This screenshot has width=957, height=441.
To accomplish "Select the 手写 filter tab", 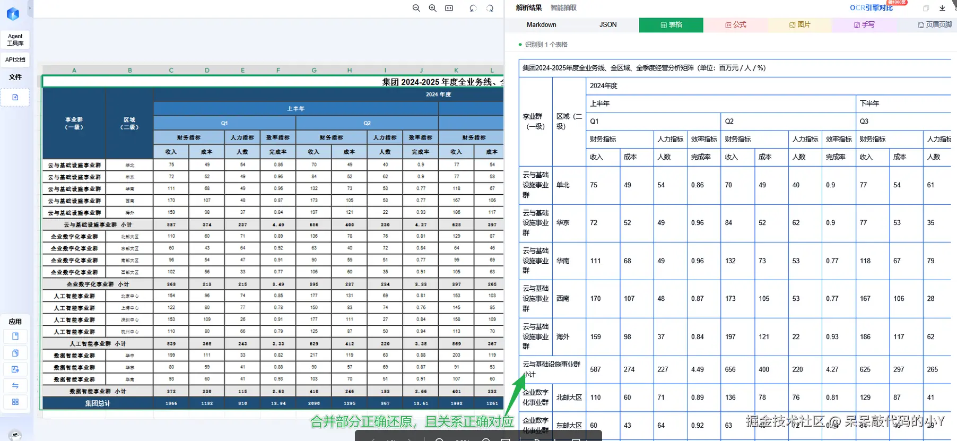I will pyautogui.click(x=864, y=25).
